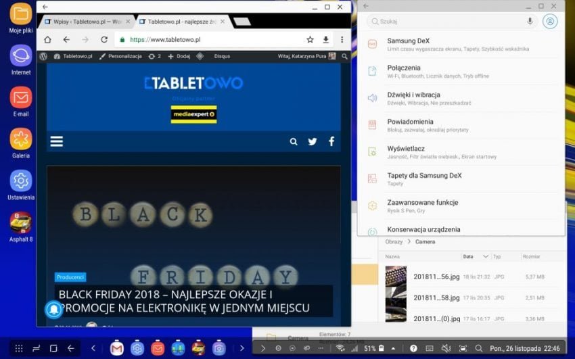Screen dimensions: 575x359
Task: Click the Obrazy breadcrumb in file manager
Action: coord(394,242)
